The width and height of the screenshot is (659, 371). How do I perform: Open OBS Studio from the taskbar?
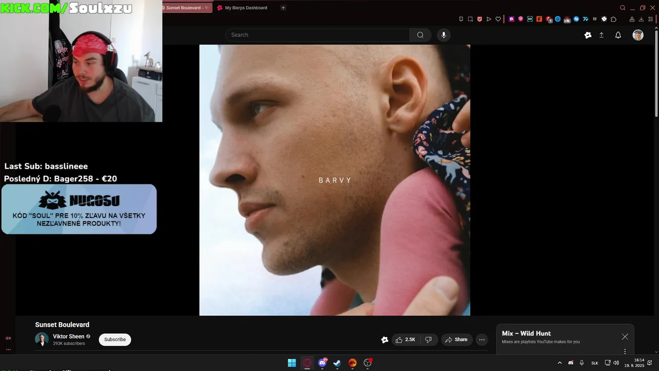point(368,363)
